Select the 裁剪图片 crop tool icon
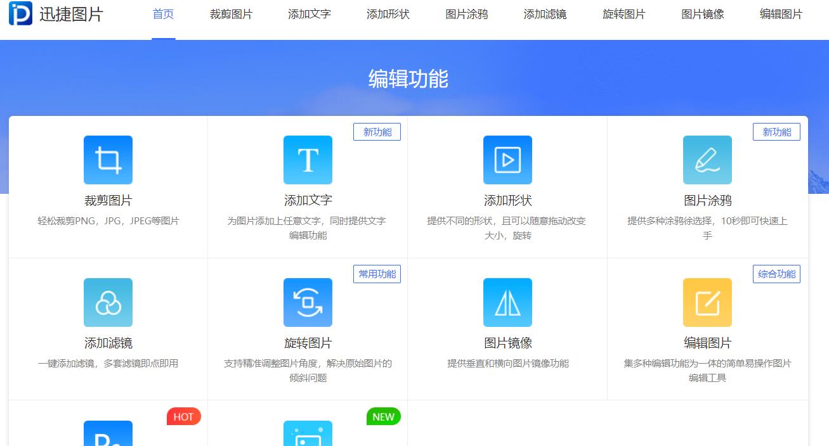Image resolution: width=829 pixels, height=446 pixels. pos(108,160)
